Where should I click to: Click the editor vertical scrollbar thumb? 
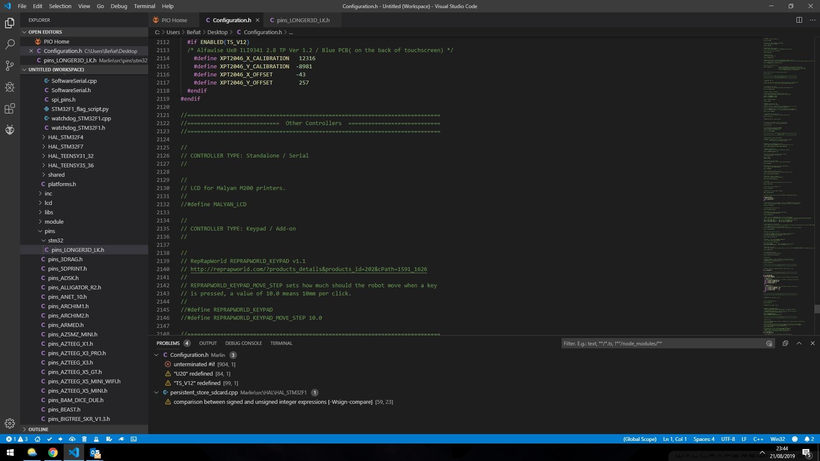(817, 309)
